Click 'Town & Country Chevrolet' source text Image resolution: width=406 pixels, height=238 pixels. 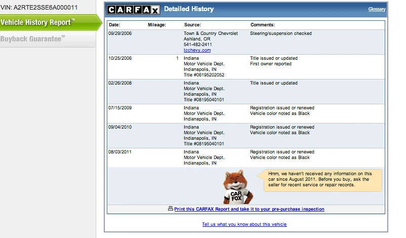point(211,33)
